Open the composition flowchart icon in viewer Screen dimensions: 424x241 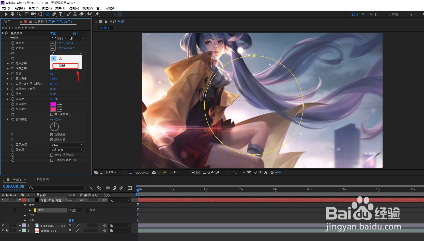pyautogui.click(x=266, y=172)
